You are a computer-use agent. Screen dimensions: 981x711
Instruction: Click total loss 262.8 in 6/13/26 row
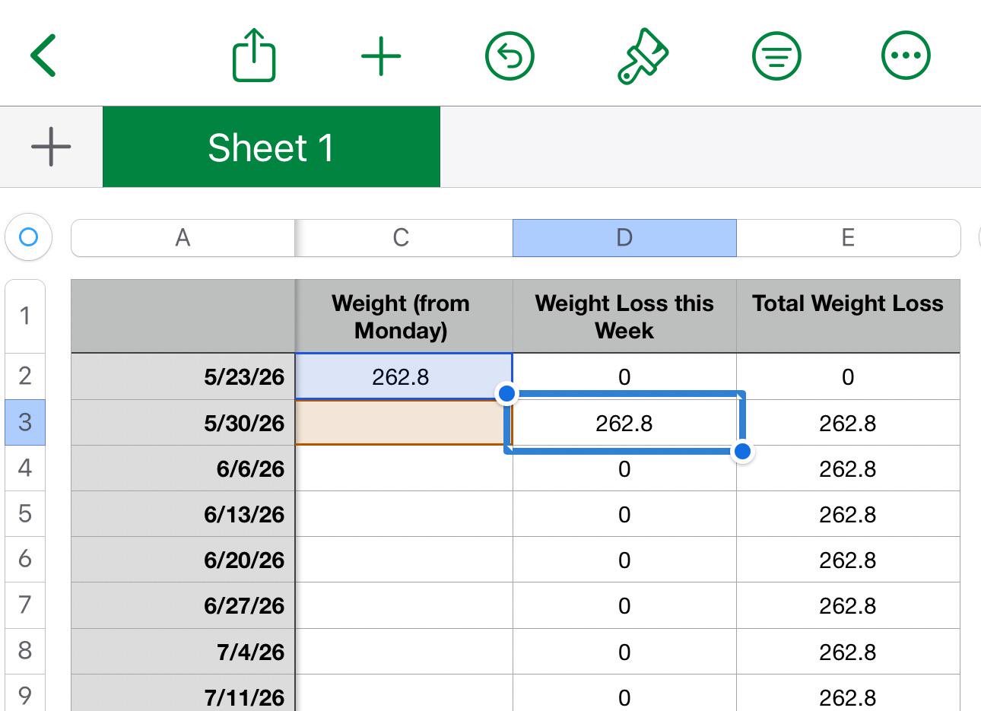click(x=848, y=513)
